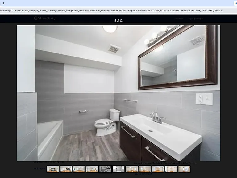Choose the eighth thumbnail in the strip
Viewport: 237px width, 178px height.
click(x=145, y=169)
